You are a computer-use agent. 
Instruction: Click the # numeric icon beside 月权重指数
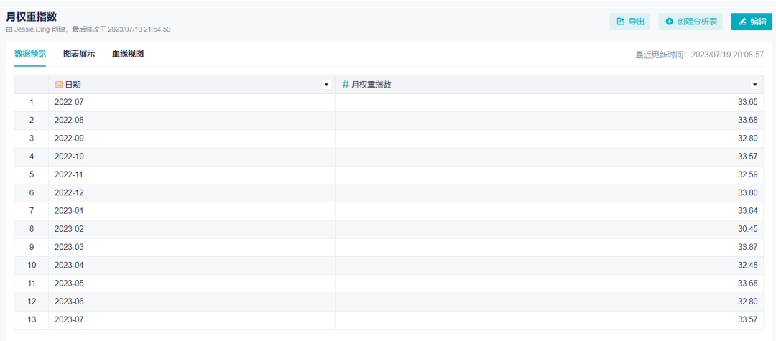coord(346,85)
